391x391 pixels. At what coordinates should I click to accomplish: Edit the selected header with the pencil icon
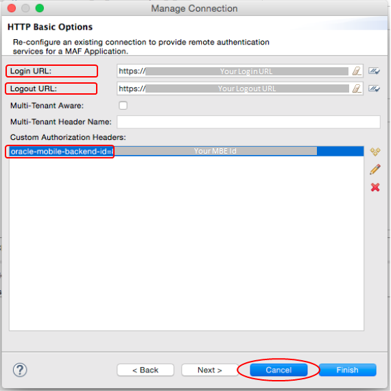[375, 169]
